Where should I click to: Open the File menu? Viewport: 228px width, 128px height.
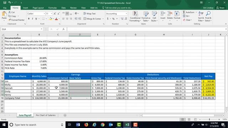(5, 8)
